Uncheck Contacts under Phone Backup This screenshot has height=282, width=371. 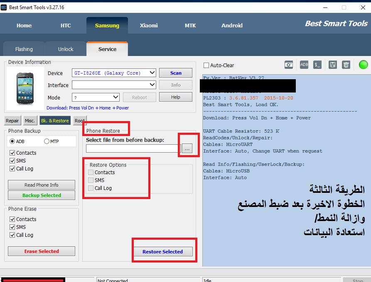(x=12, y=153)
